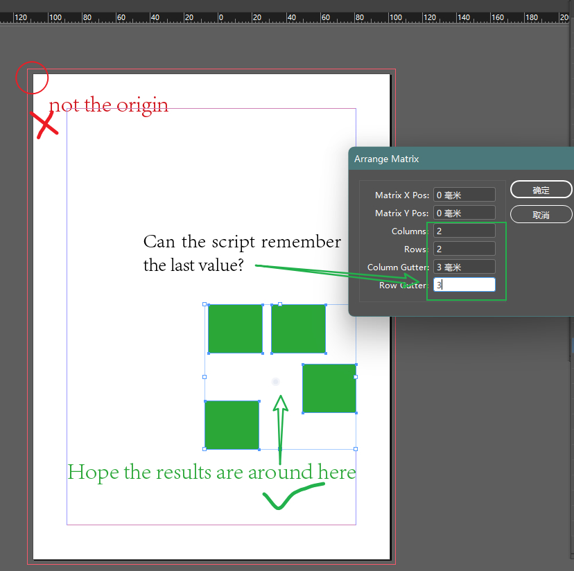
Task: Select the top-left green square
Action: [x=235, y=328]
